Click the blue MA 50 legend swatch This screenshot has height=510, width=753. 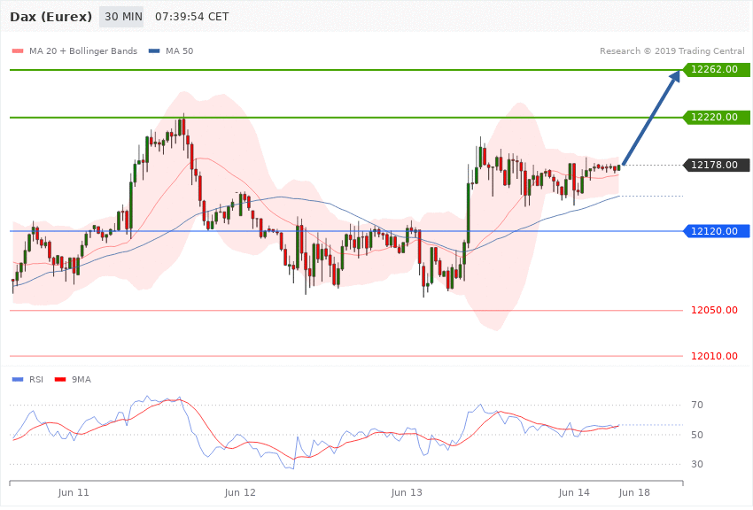[x=154, y=51]
